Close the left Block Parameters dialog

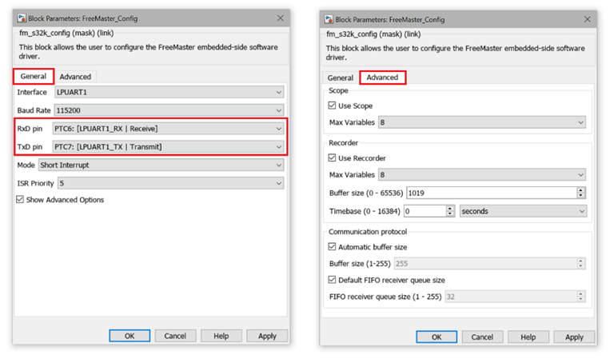click(280, 18)
